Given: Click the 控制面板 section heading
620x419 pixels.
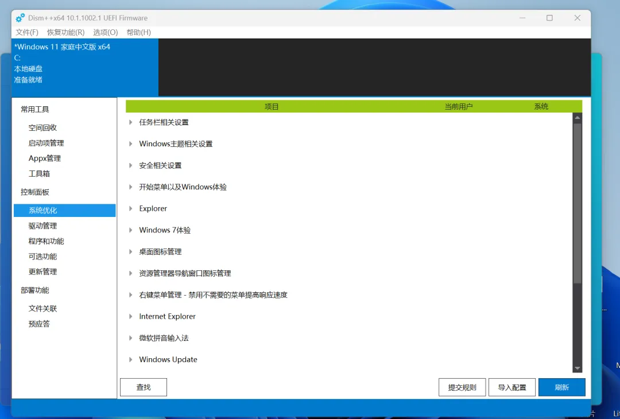Looking at the screenshot, I should [x=35, y=192].
